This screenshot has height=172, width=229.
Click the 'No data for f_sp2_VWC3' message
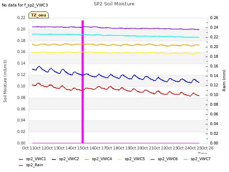25,5
